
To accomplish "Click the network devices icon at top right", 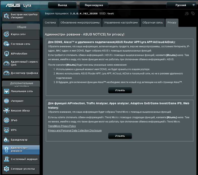I will click(193, 13).
